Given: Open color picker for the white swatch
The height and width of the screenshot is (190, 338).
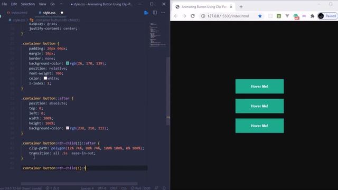Looking at the screenshot, I should [x=45, y=78].
